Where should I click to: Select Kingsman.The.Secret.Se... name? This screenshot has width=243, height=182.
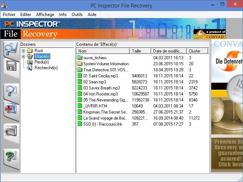click(x=106, y=112)
